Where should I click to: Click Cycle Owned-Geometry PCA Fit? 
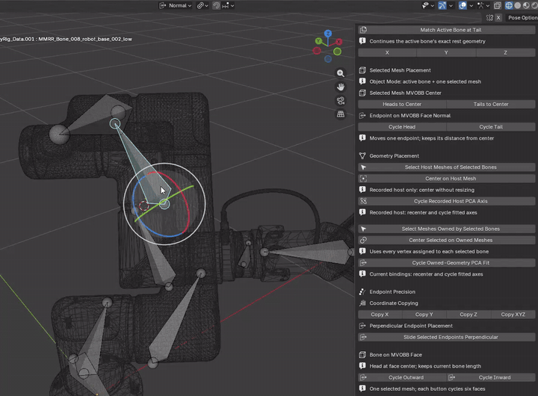click(446, 263)
